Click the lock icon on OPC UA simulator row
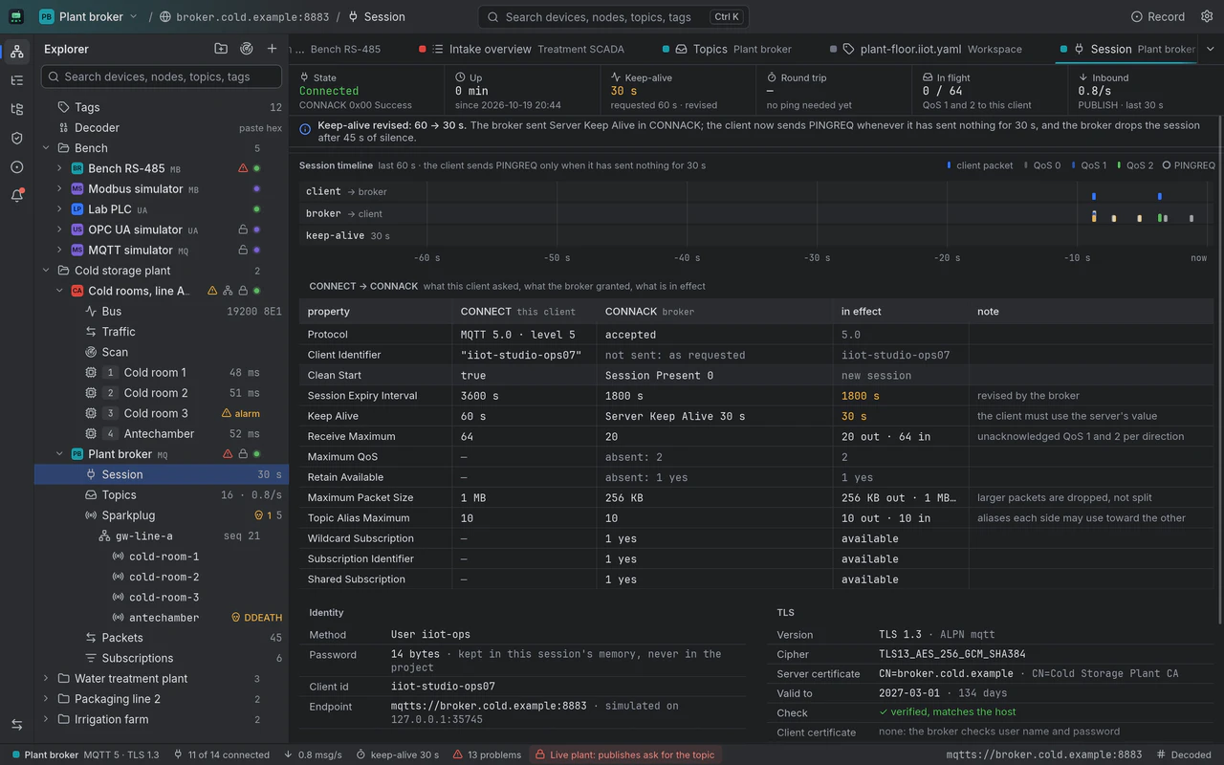Screen dimensions: 1224x765 click(243, 229)
